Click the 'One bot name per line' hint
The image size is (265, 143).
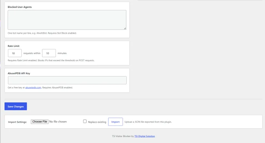(42, 33)
